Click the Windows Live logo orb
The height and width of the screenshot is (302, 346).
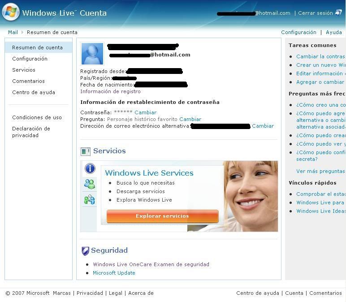pyautogui.click(x=11, y=12)
